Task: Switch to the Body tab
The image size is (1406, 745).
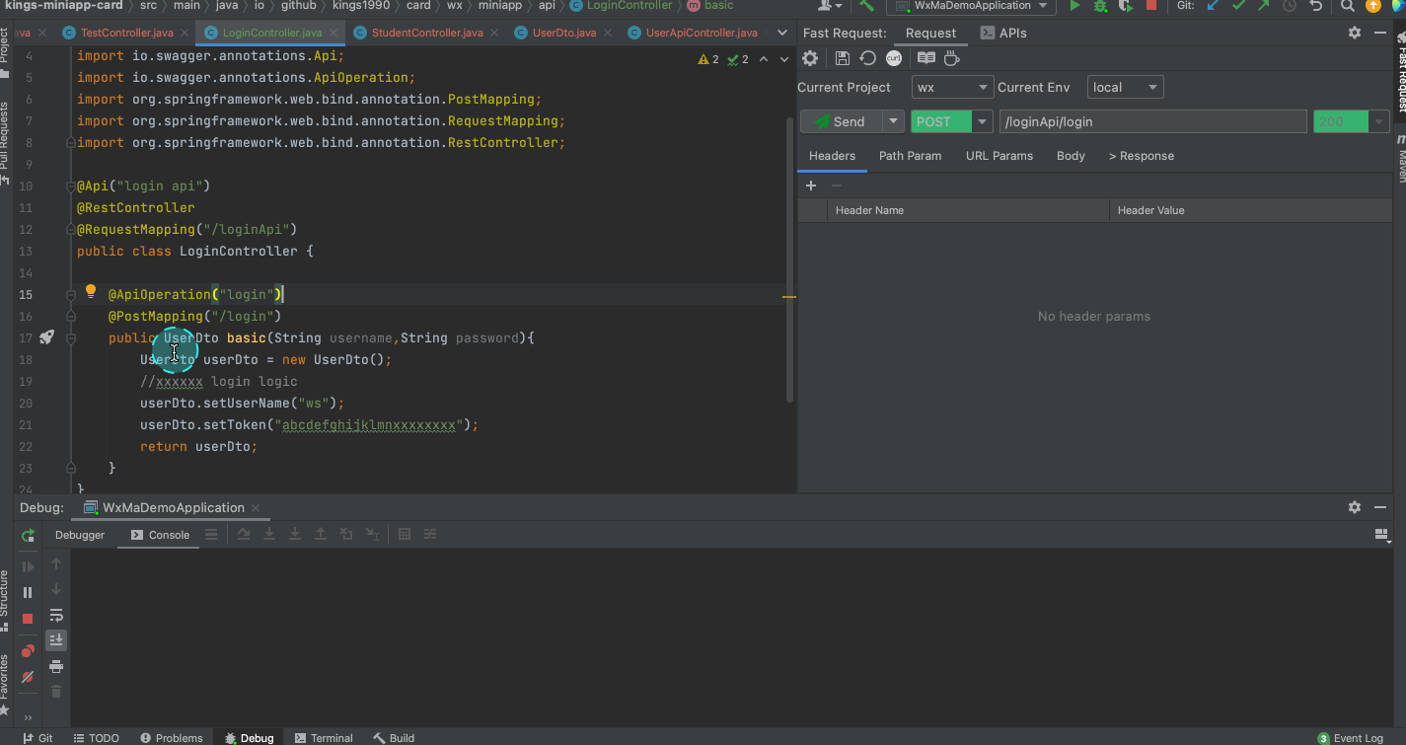Action: 1071,156
